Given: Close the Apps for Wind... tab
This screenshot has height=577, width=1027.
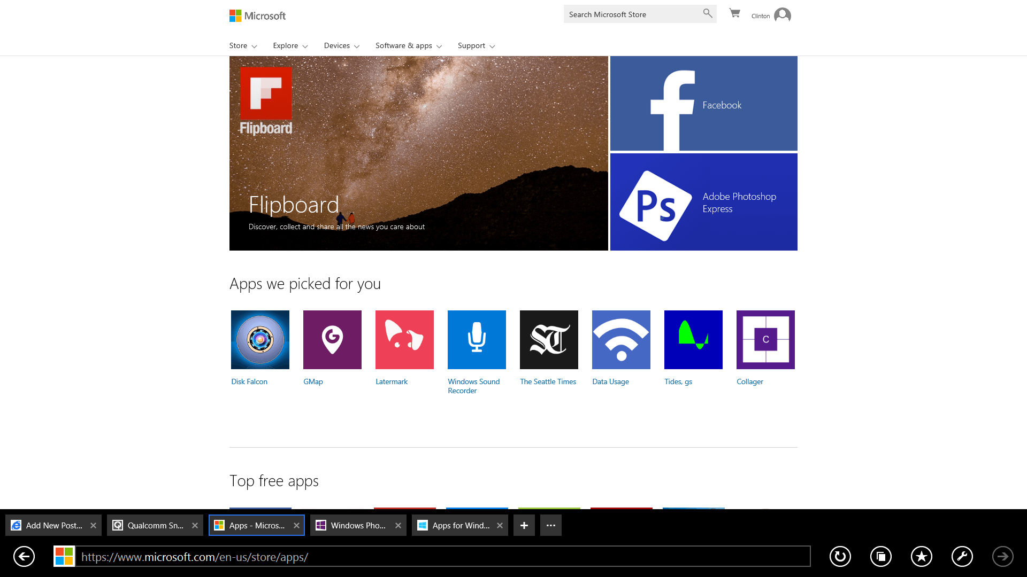Looking at the screenshot, I should [500, 526].
